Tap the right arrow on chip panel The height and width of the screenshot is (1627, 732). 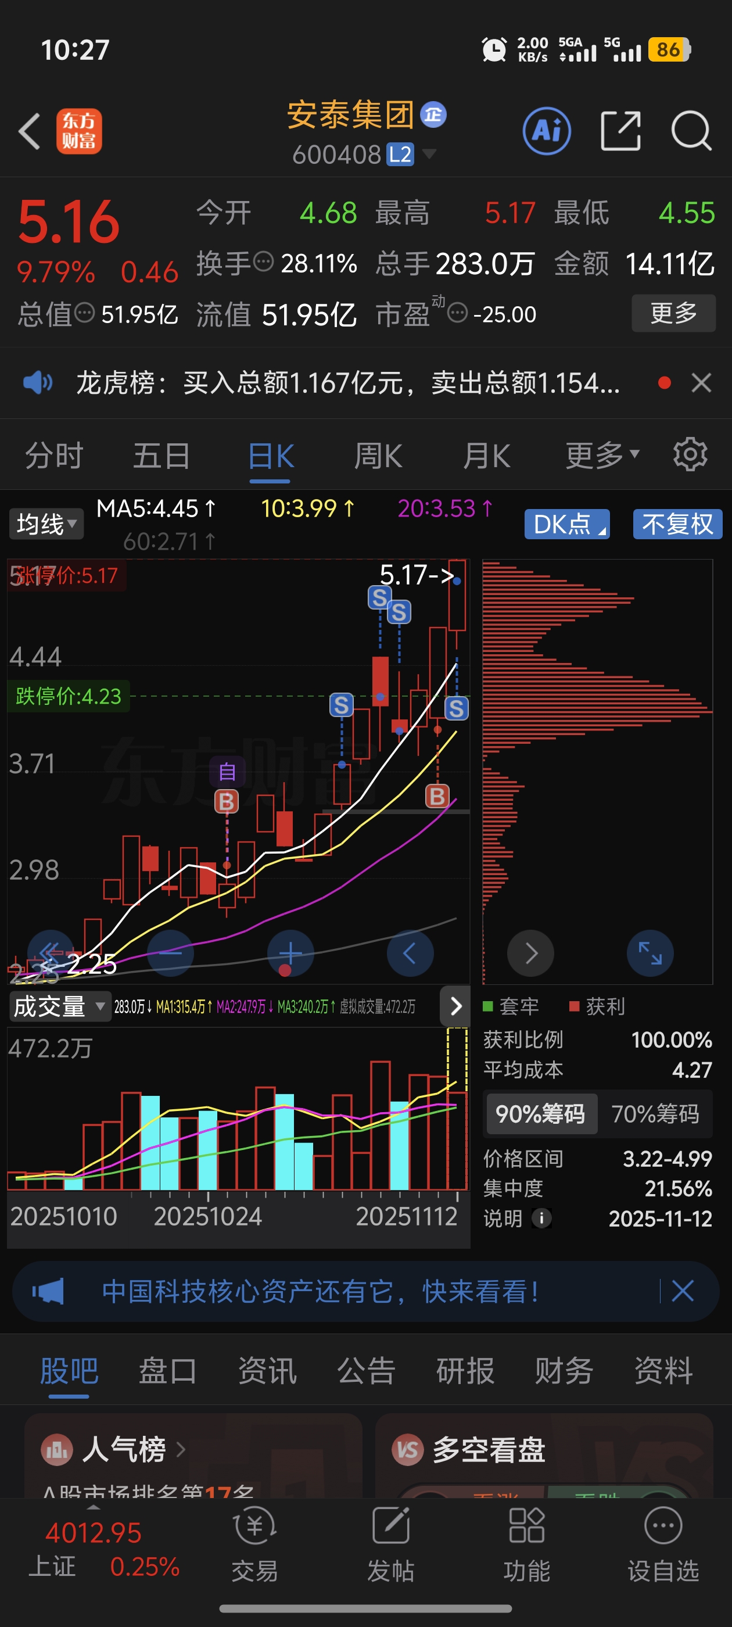coord(530,952)
